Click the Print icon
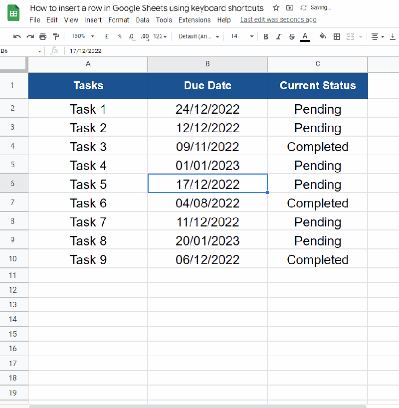The width and height of the screenshot is (399, 408). coord(42,36)
